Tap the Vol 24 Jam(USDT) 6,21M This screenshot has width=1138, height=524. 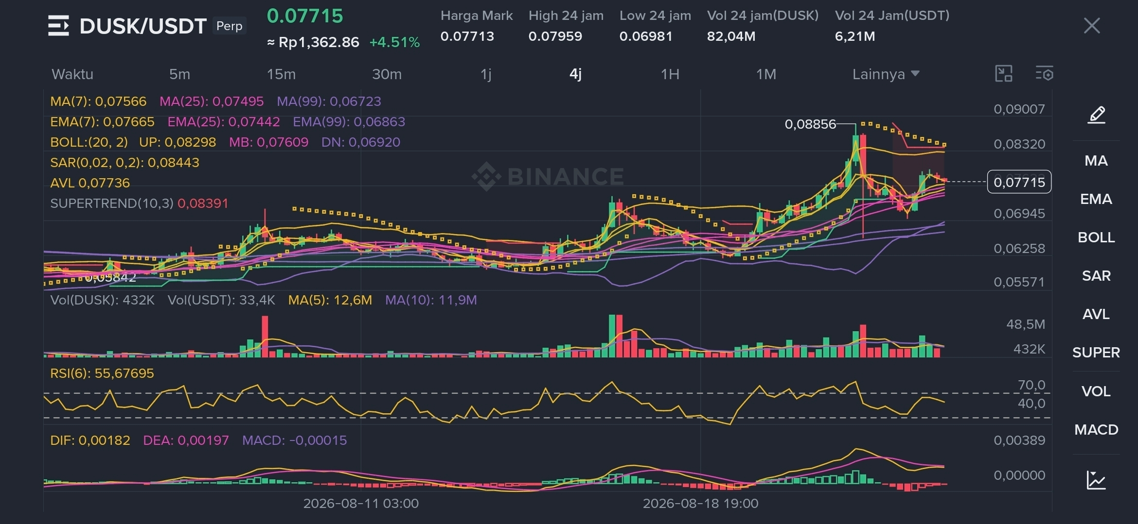click(x=855, y=36)
